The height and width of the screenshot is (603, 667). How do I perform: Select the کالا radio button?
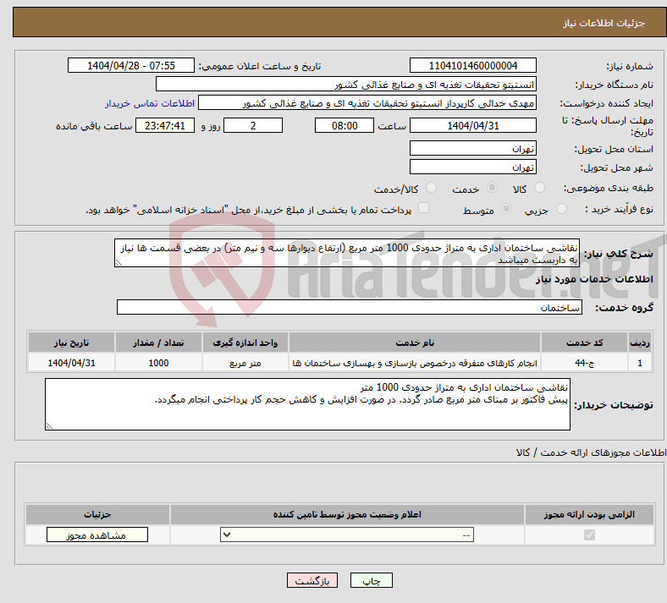point(539,188)
